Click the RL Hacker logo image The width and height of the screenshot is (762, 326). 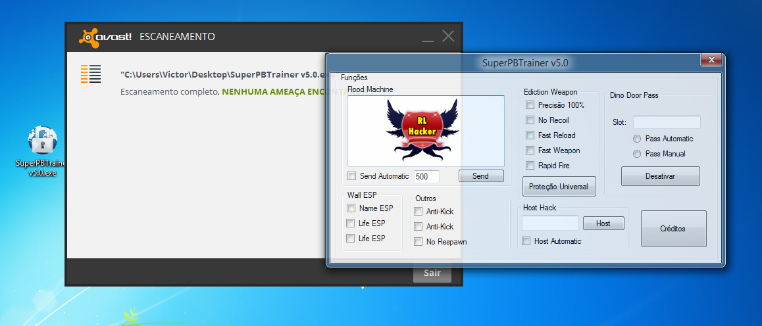(x=422, y=129)
